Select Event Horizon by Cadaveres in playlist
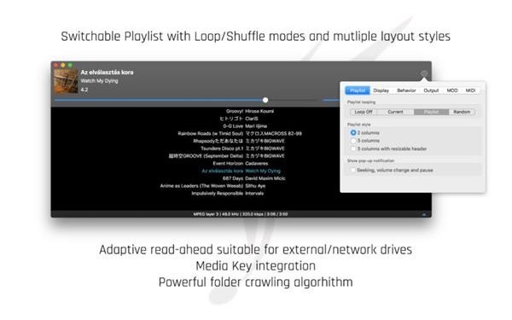Image resolution: width=512 pixels, height=320 pixels. click(x=241, y=164)
